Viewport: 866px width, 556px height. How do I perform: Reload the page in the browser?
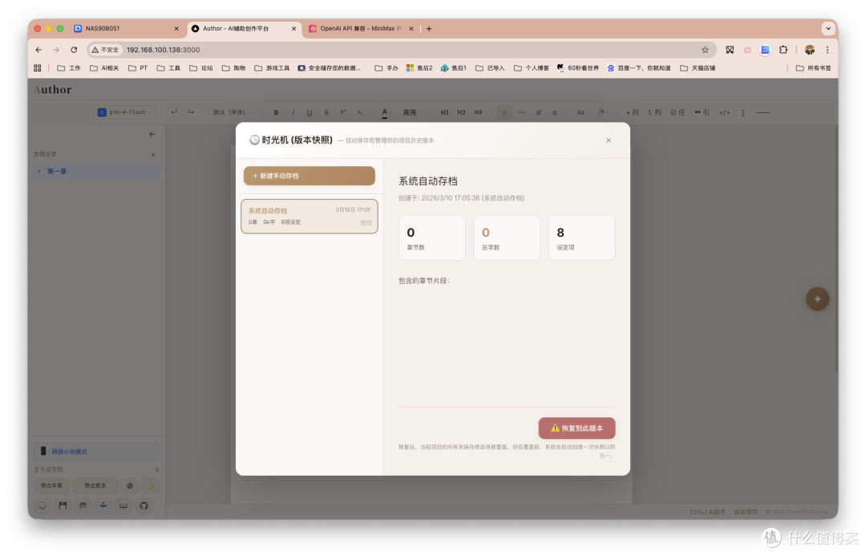[74, 50]
